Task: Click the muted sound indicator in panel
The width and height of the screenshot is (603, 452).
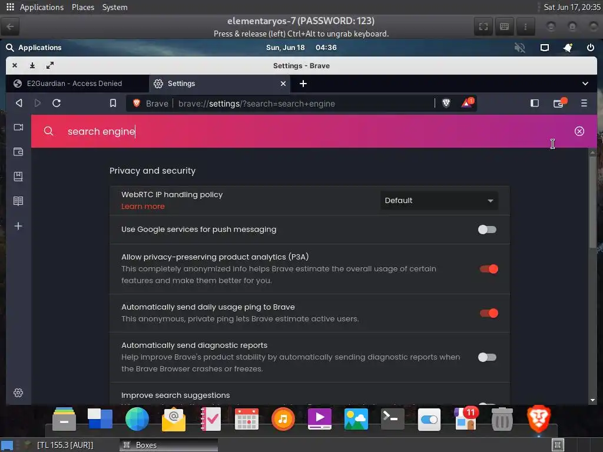Action: point(519,48)
